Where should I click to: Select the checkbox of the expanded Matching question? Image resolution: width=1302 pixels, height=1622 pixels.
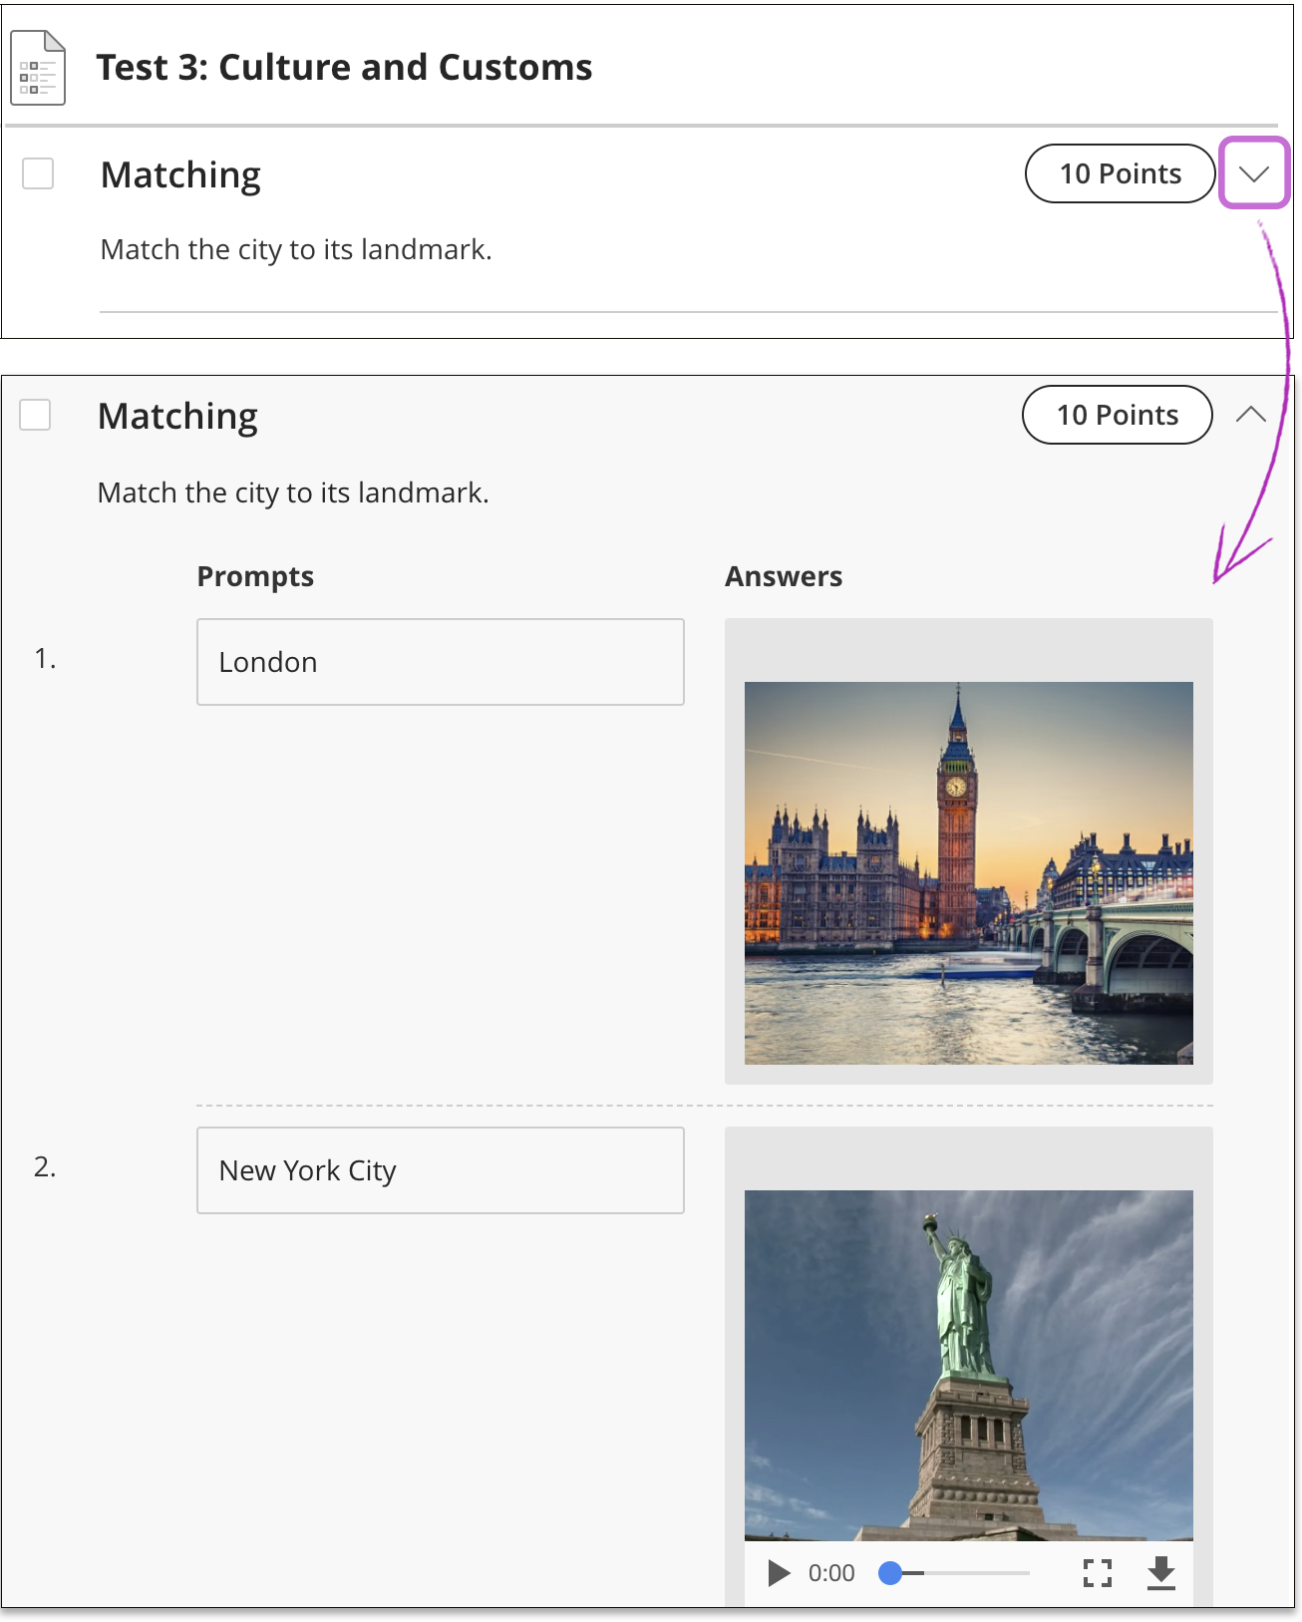pos(35,415)
